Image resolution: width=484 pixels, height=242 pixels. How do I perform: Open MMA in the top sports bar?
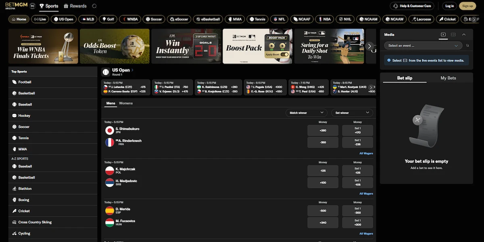point(234,19)
